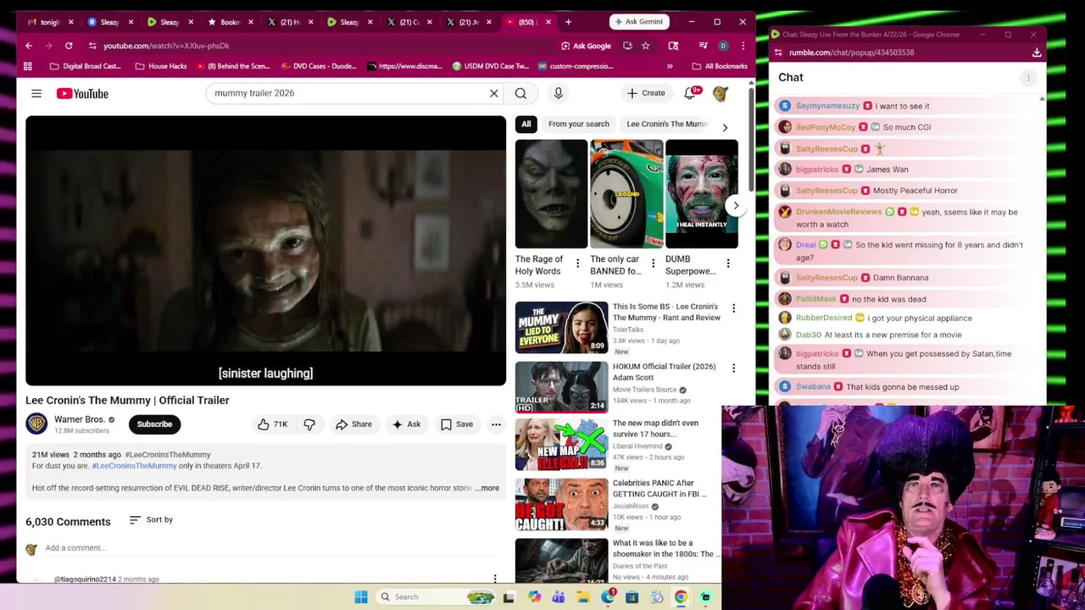Click the Share button
The width and height of the screenshot is (1085, 610).
coord(353,424)
